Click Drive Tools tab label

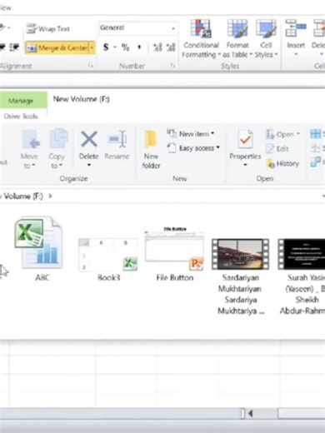(x=21, y=116)
